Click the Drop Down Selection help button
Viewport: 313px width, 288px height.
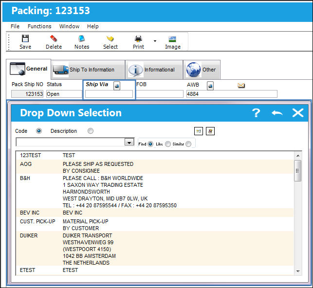[256, 113]
